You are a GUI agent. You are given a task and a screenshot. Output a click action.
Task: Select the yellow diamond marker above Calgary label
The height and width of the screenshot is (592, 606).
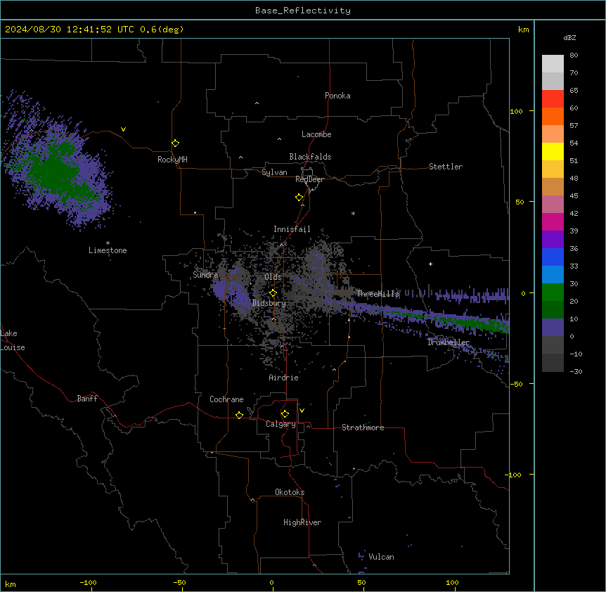285,414
